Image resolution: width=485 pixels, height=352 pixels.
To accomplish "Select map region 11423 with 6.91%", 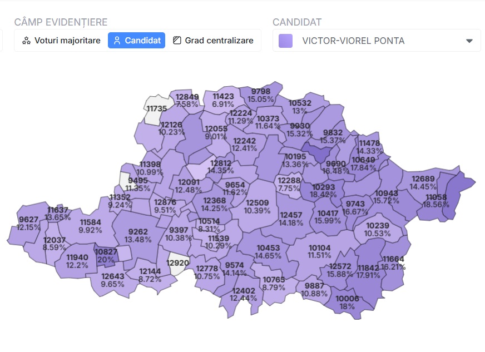I will pyautogui.click(x=223, y=100).
